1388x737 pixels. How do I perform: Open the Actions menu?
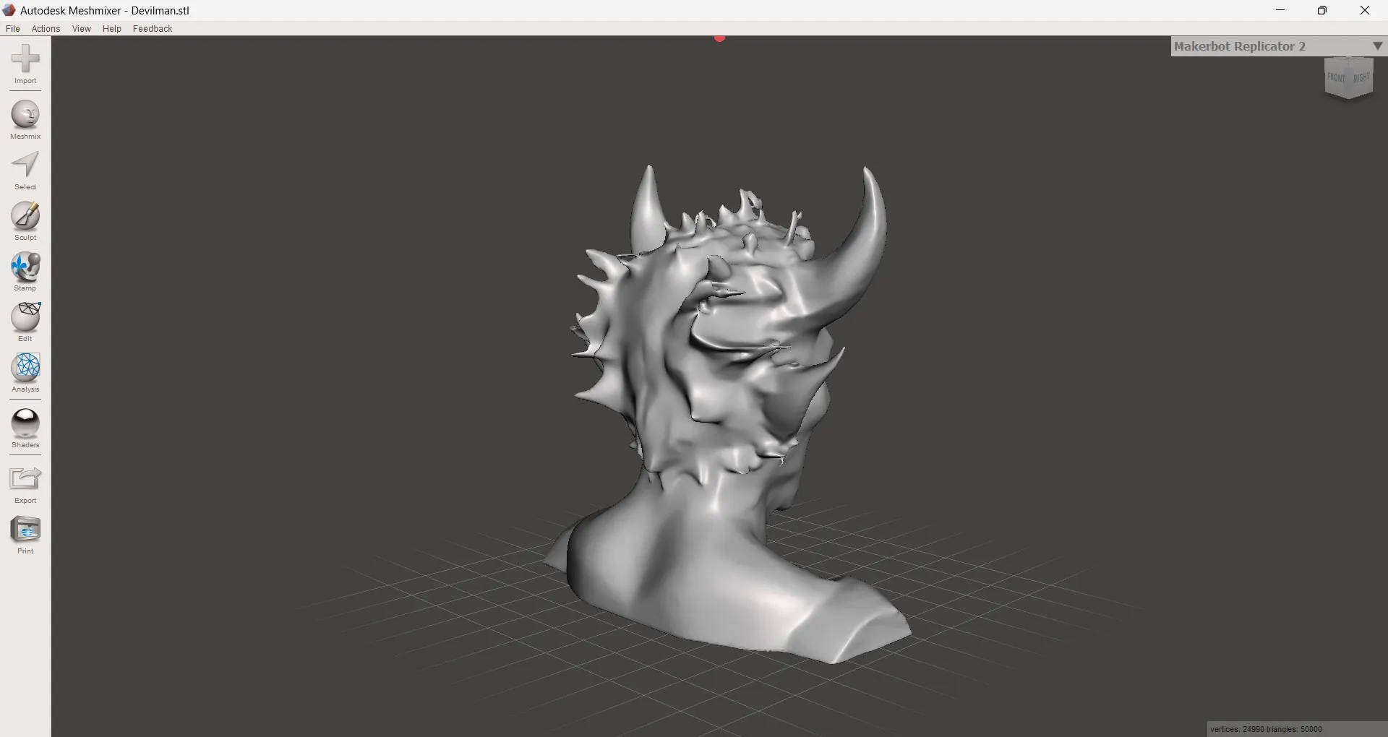coord(46,29)
